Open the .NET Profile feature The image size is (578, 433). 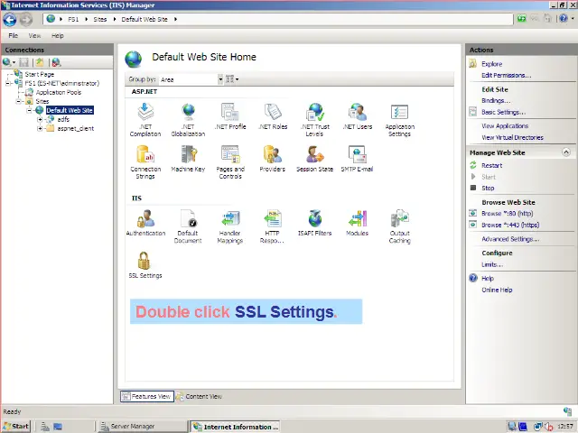(x=230, y=116)
